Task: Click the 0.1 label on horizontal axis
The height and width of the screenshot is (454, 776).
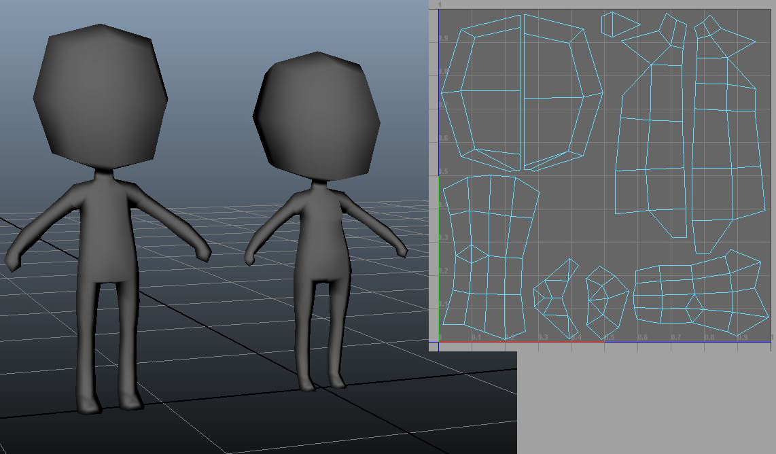Action: coord(476,337)
